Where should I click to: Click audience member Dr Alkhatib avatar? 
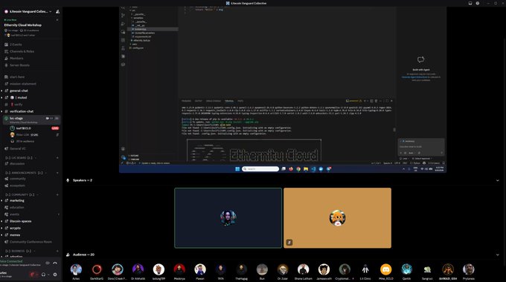tap(138, 269)
